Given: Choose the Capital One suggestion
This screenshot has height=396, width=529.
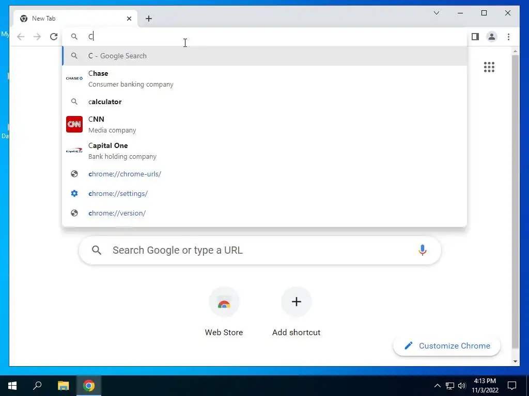Looking at the screenshot, I should click(265, 151).
